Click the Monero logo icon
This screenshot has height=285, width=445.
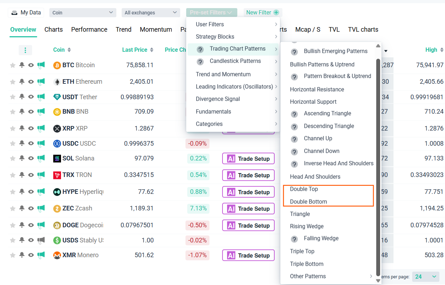pyautogui.click(x=57, y=255)
